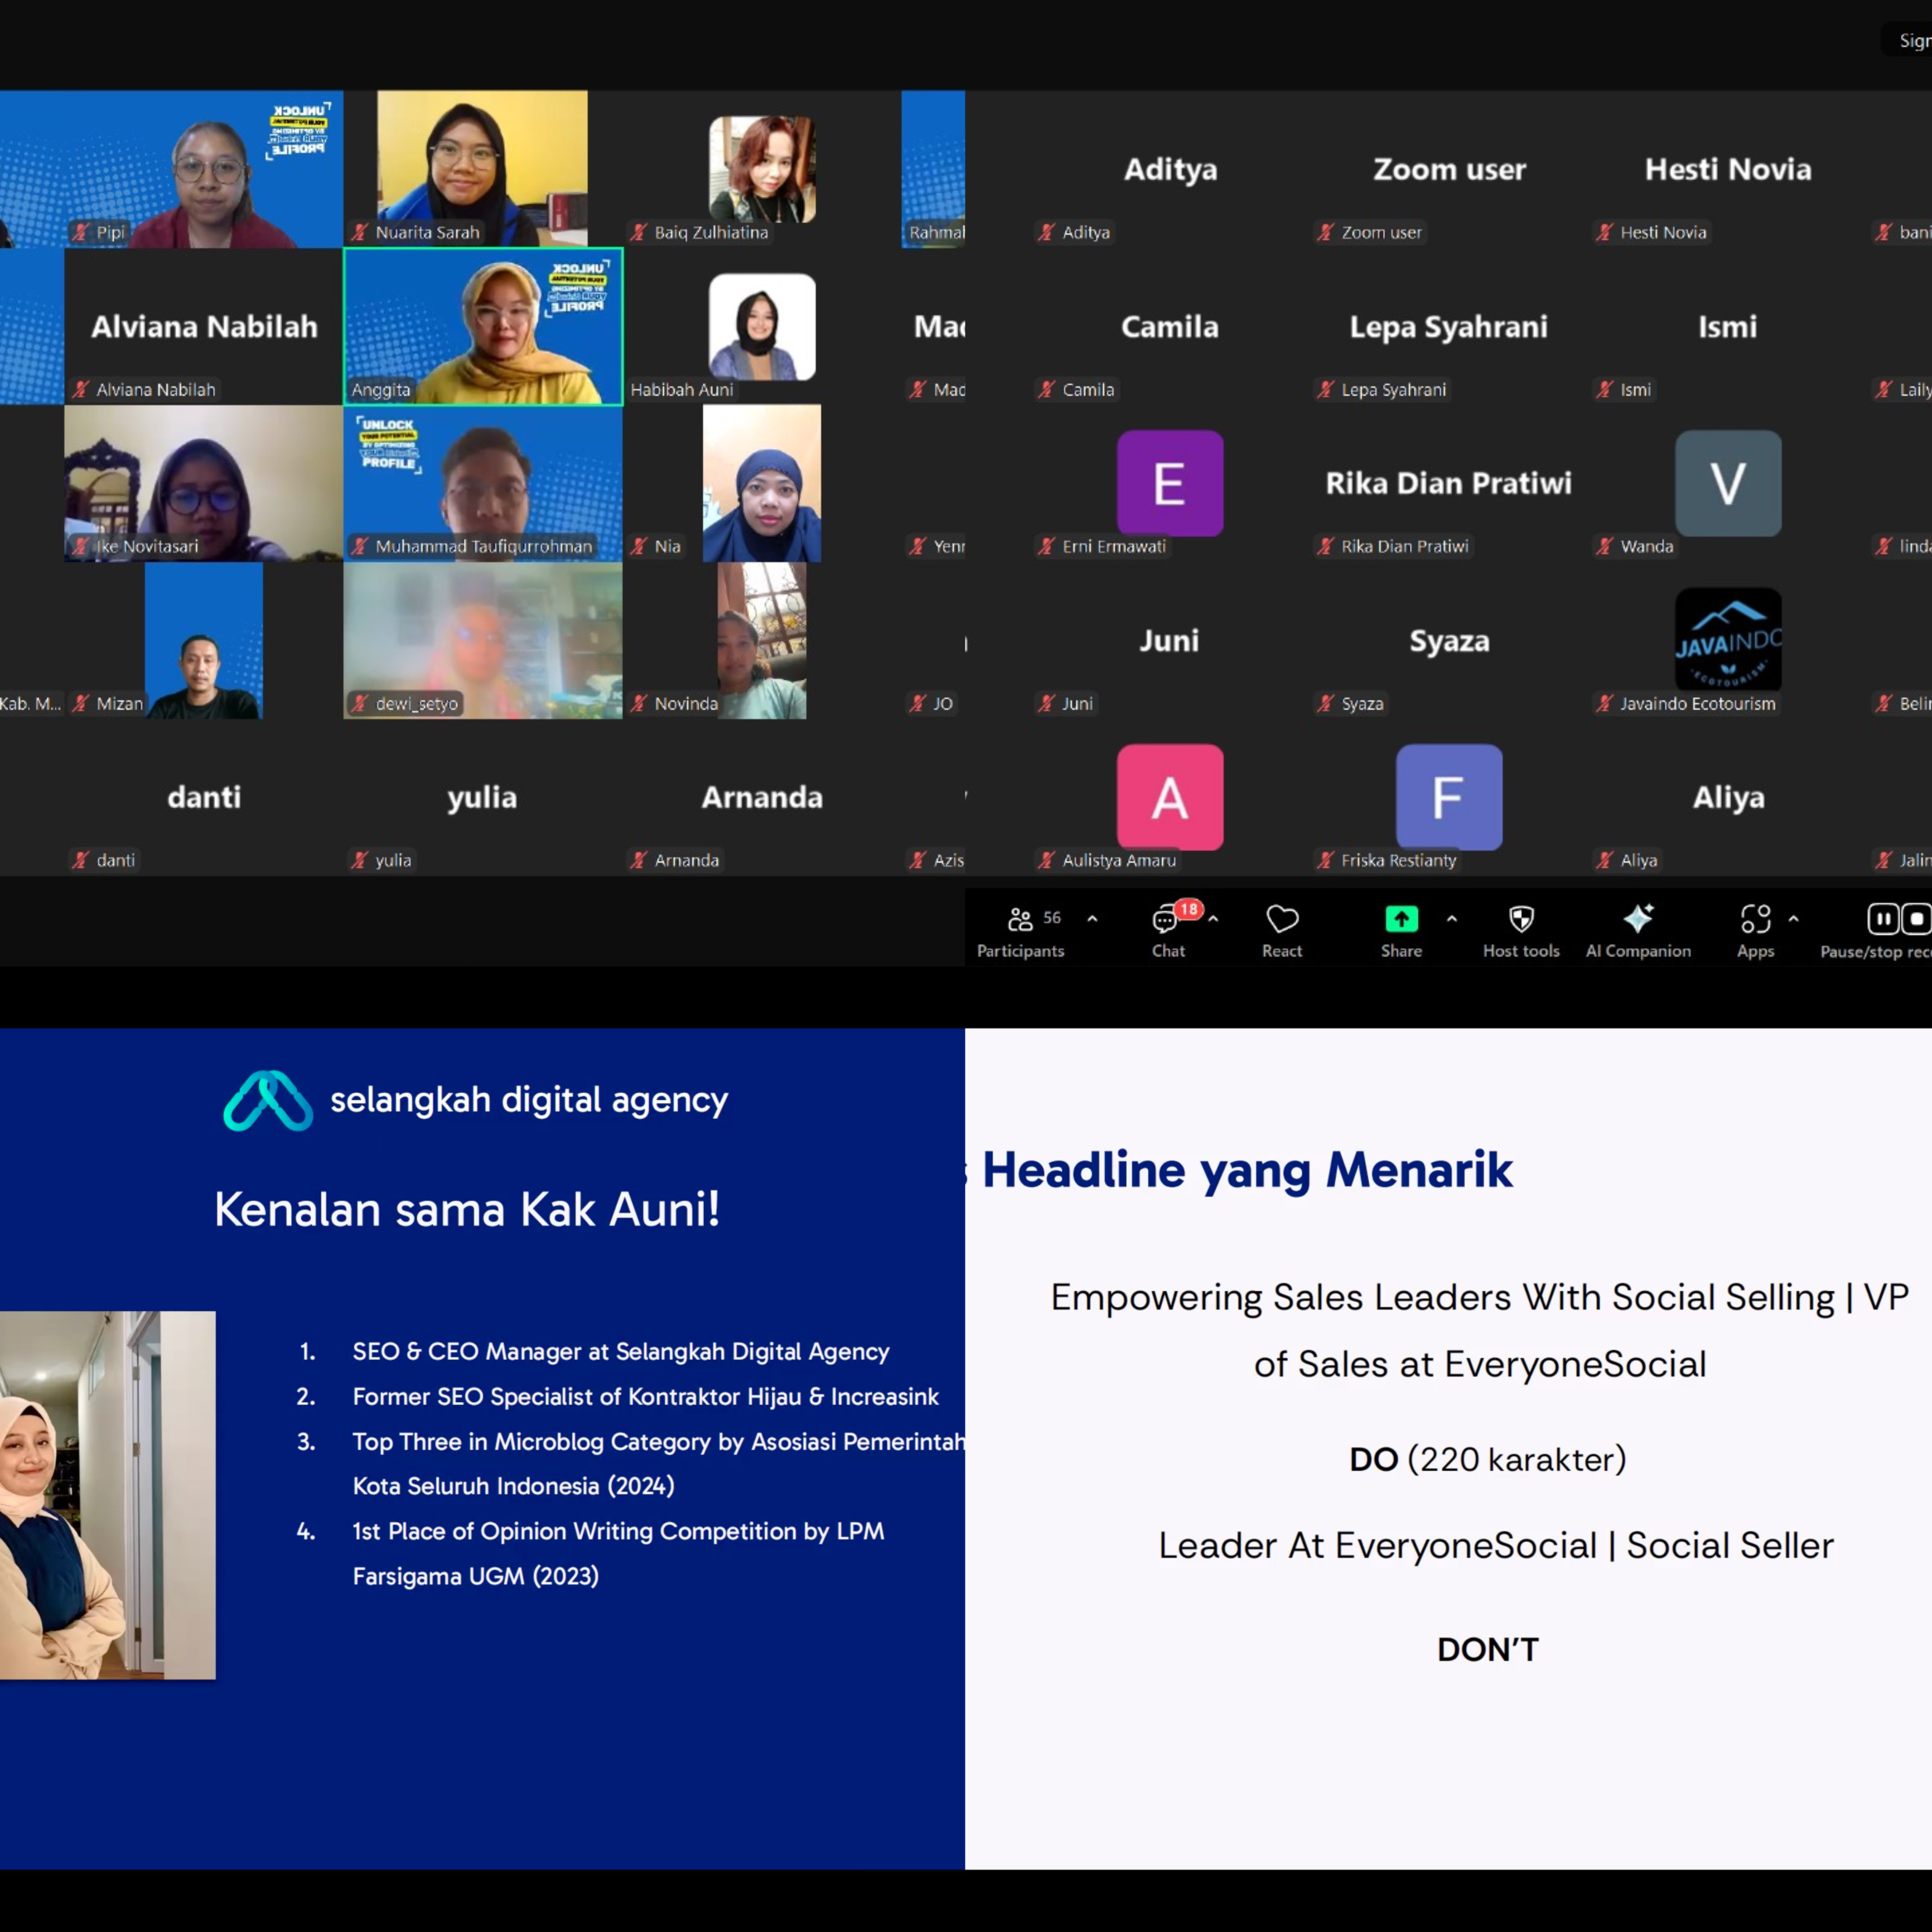Viewport: 1932px width, 1932px height.
Task: Open Host tools shield icon
Action: tap(1521, 918)
